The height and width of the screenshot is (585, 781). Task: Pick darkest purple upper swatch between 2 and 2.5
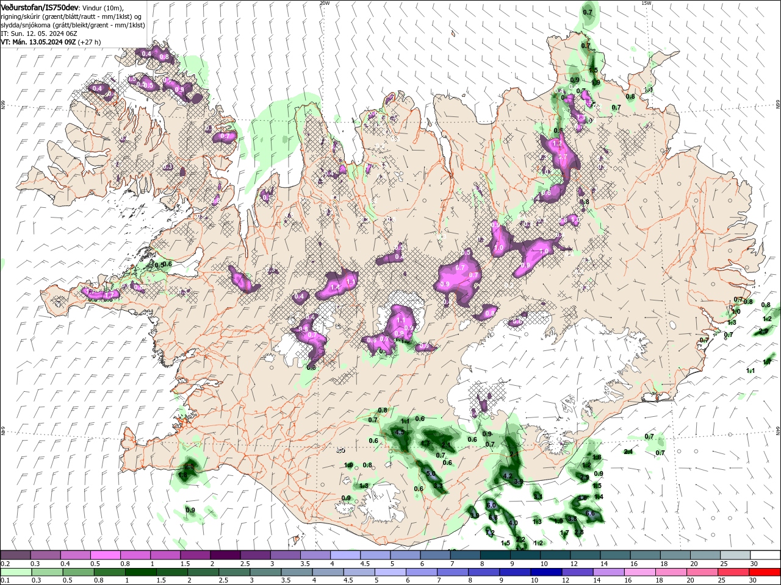[225, 555]
